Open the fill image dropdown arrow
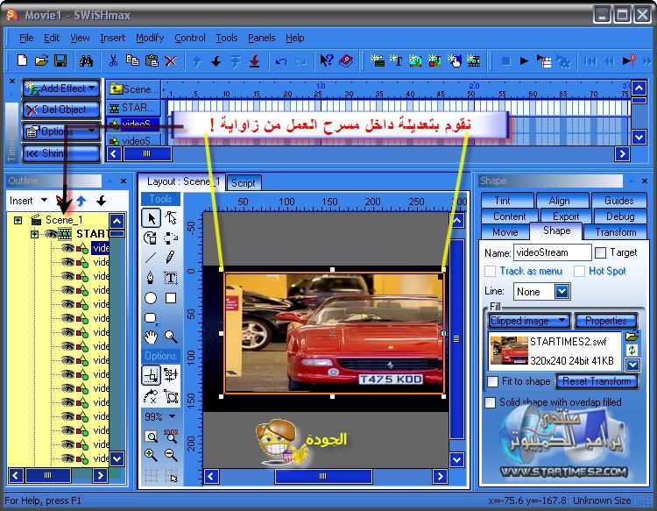657x511 pixels. tap(632, 365)
